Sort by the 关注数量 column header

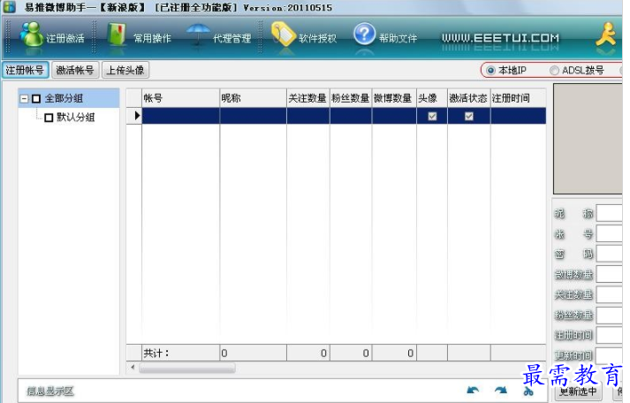pyautogui.click(x=308, y=98)
